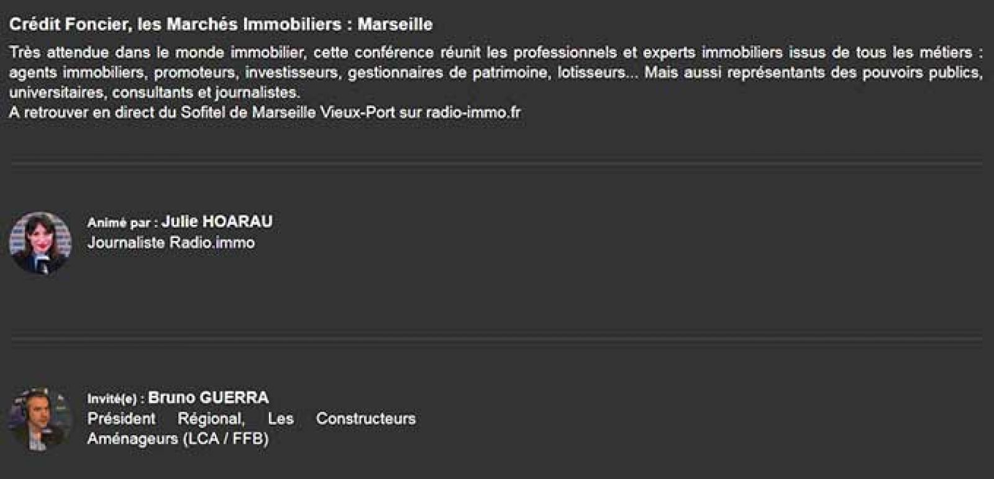Image resolution: width=994 pixels, height=479 pixels.
Task: Select the name Julie HOARAU
Action: pos(217,222)
